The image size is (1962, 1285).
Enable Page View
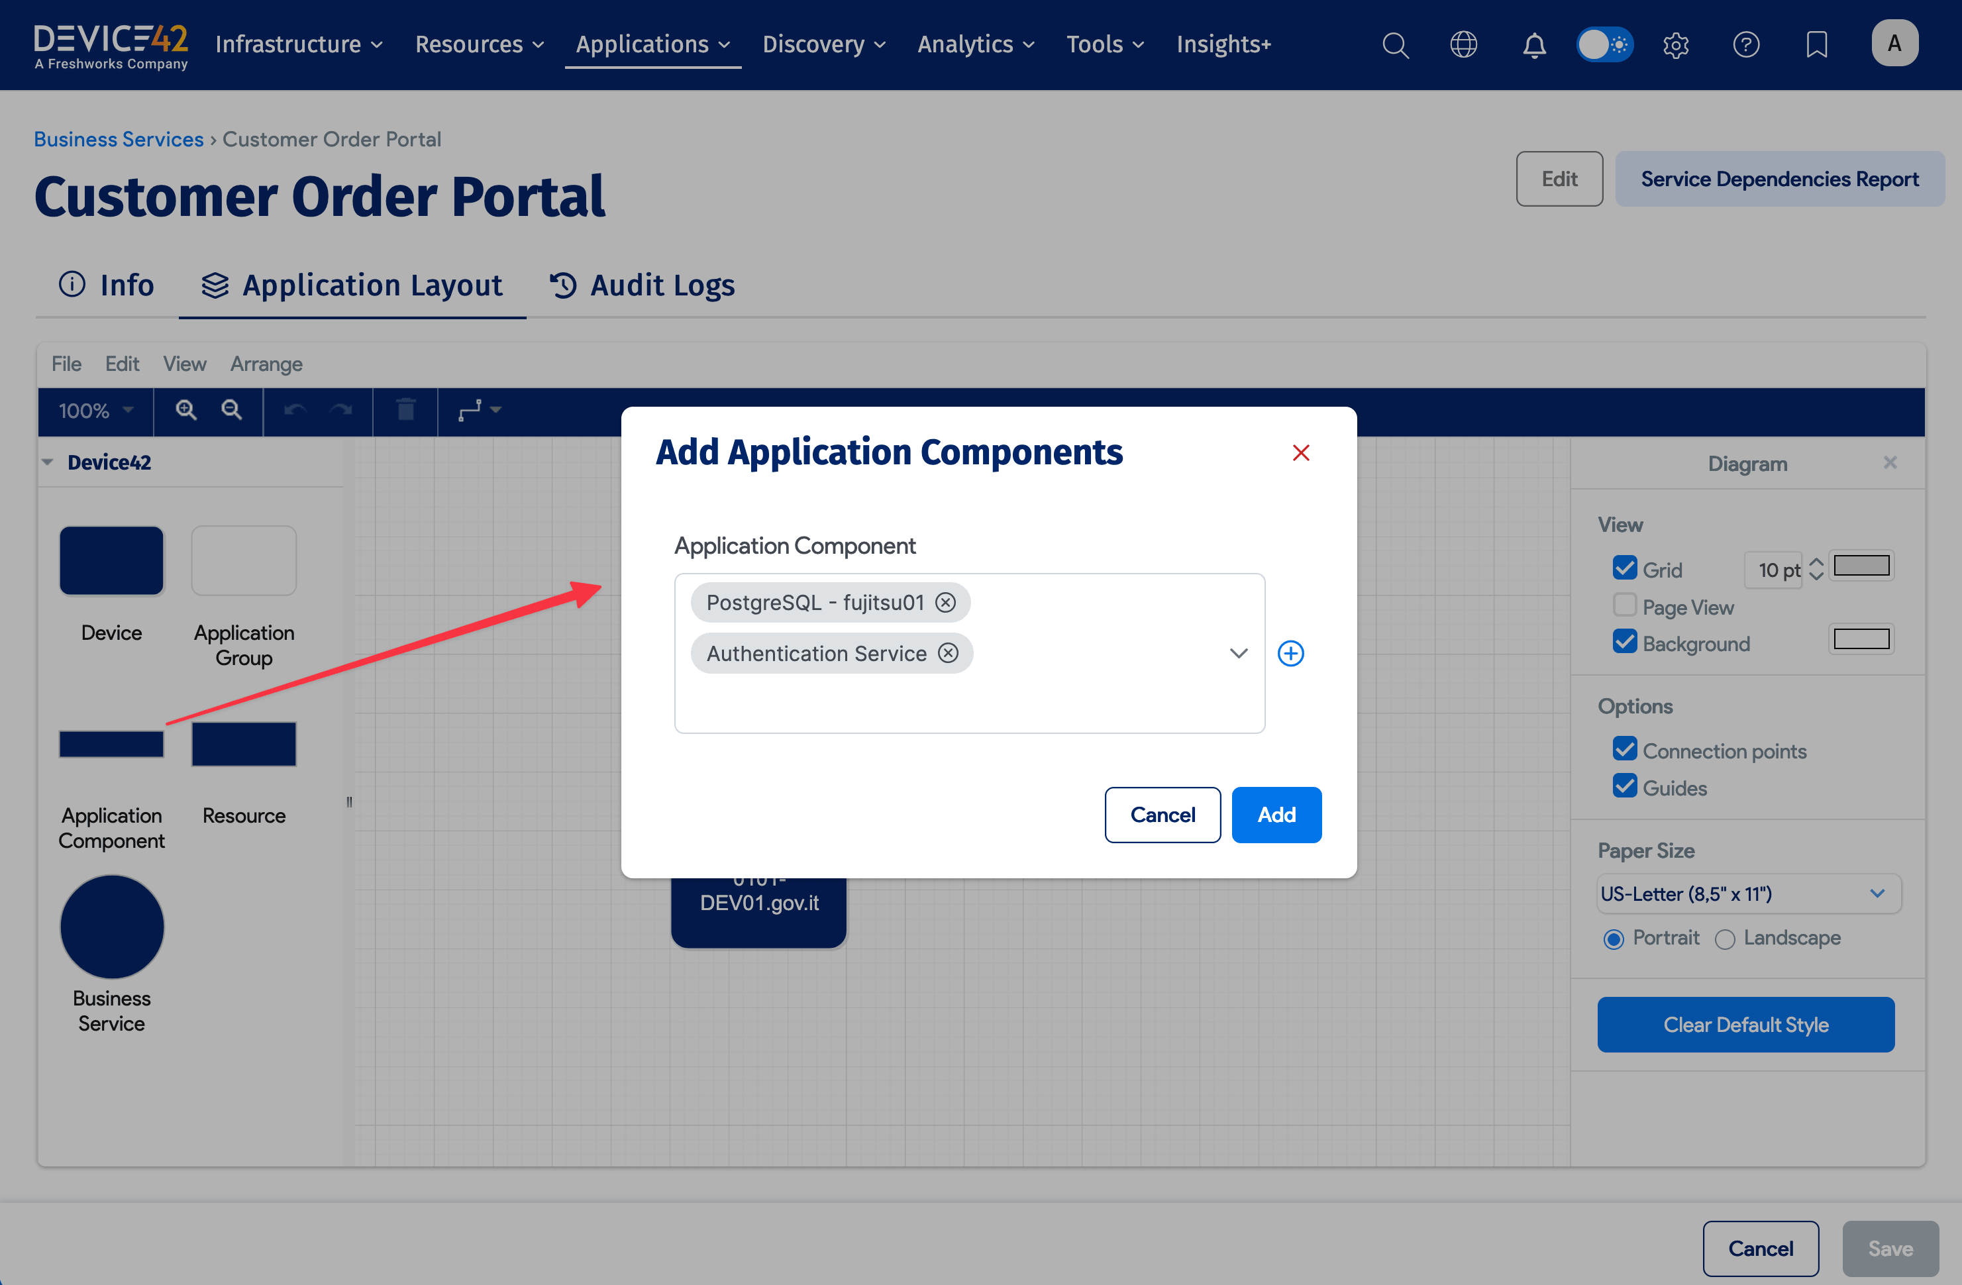click(1625, 605)
